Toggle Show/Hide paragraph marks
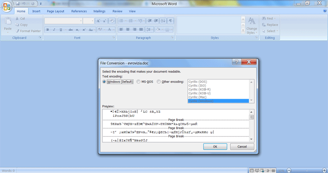The image size is (328, 173). pyautogui.click(x=171, y=21)
